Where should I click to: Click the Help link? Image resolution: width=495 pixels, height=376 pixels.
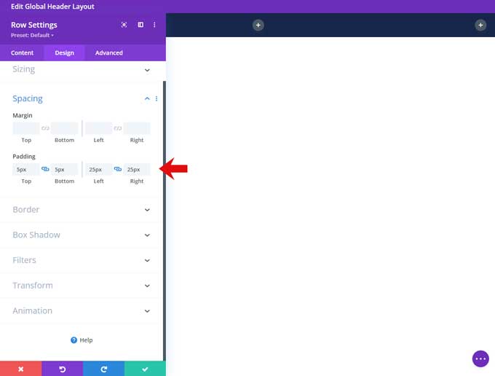coord(82,340)
